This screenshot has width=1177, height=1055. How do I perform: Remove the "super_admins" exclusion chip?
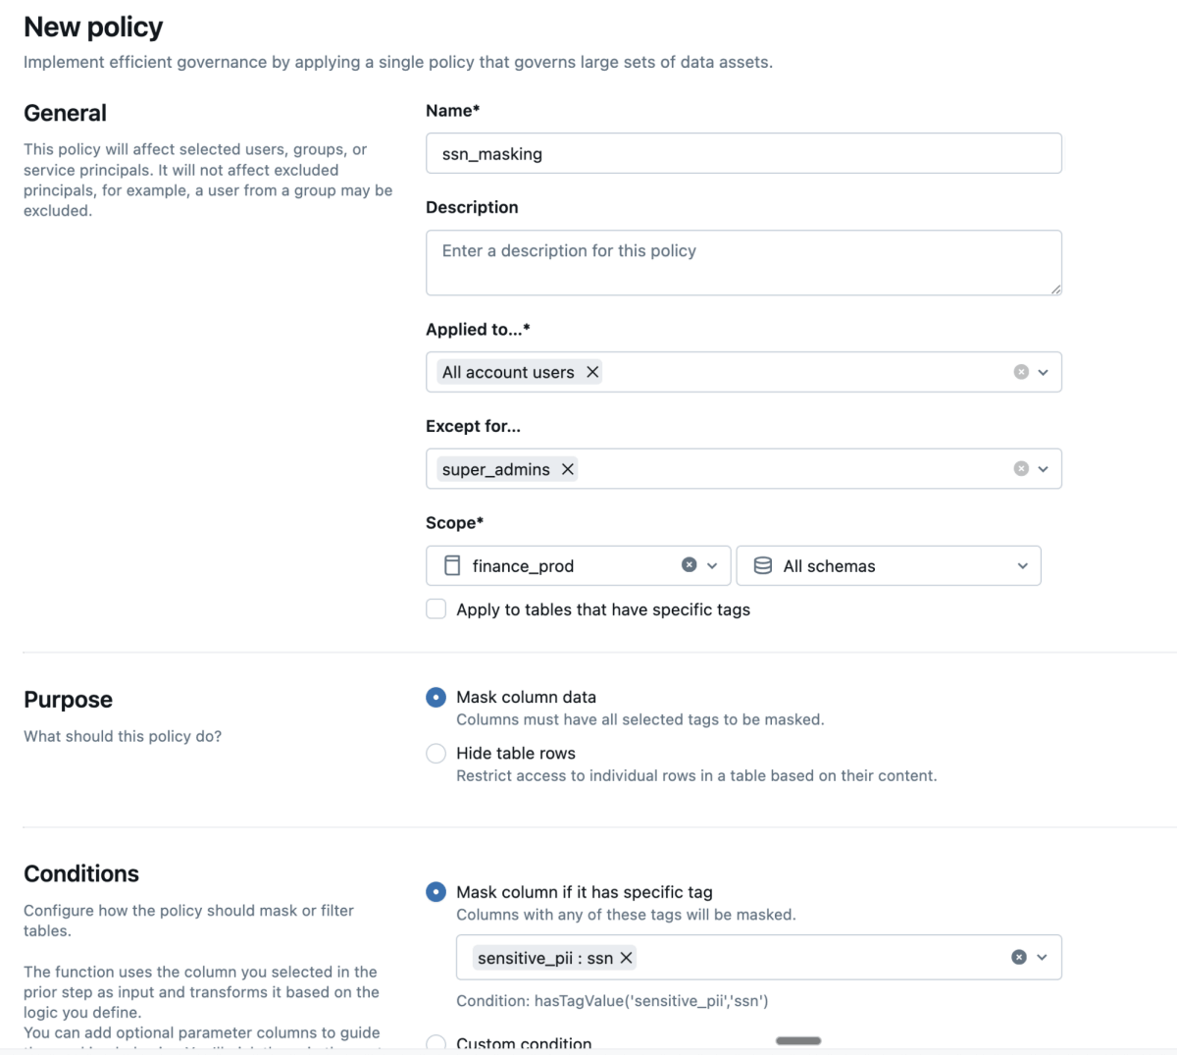point(567,469)
